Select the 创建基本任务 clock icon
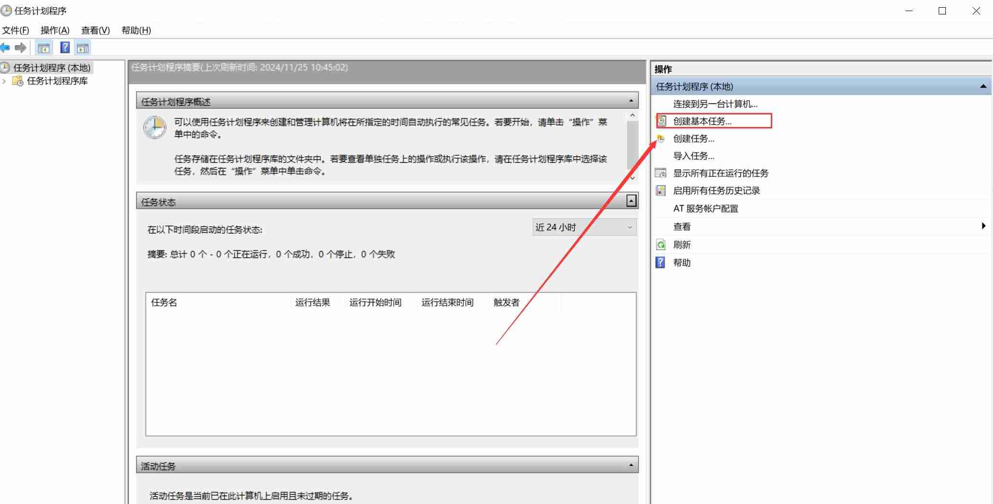 point(661,121)
